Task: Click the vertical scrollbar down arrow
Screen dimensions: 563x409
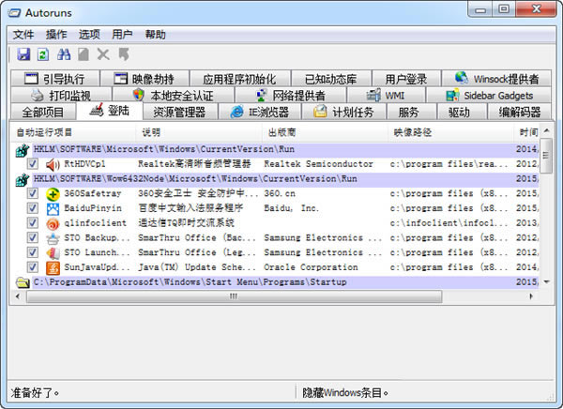Action: point(547,280)
